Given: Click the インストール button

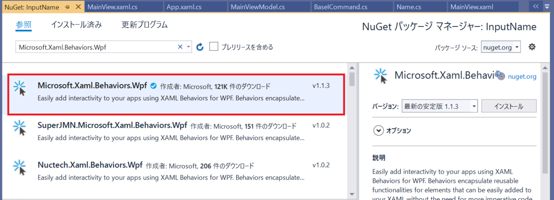Looking at the screenshot, I should coord(509,106).
